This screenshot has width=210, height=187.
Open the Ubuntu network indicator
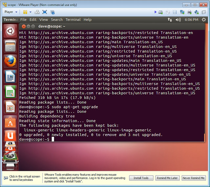coord(170,20)
